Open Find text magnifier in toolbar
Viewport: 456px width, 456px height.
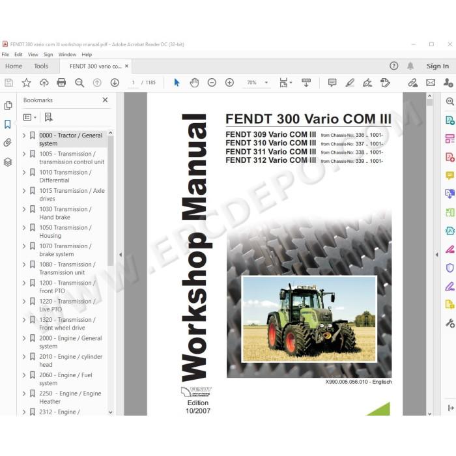click(x=79, y=83)
